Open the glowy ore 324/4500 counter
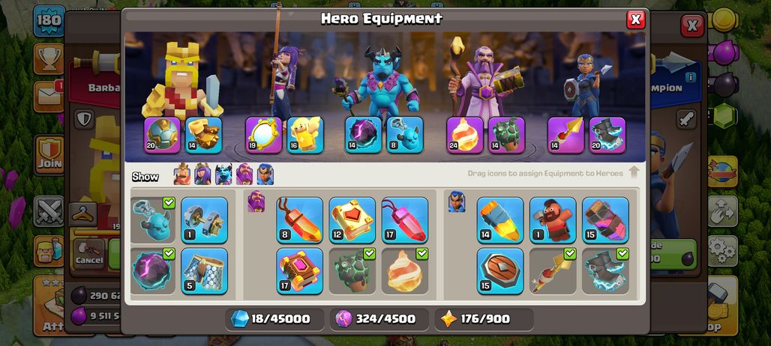This screenshot has width=771, height=346. (x=379, y=319)
